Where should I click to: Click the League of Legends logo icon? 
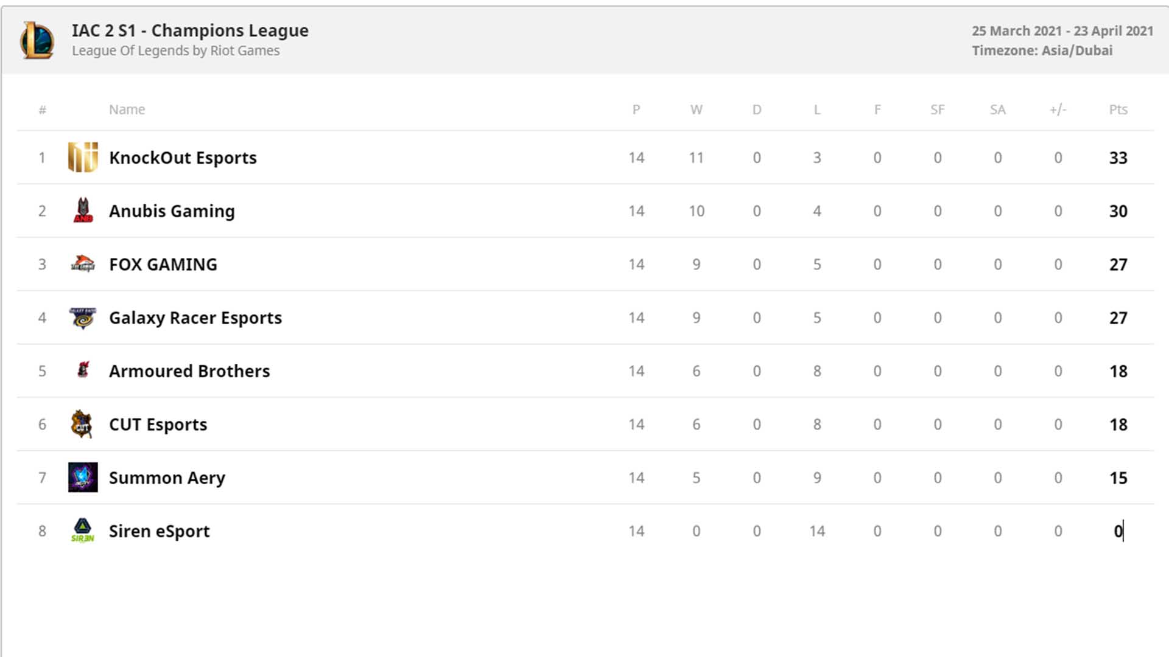pyautogui.click(x=37, y=40)
